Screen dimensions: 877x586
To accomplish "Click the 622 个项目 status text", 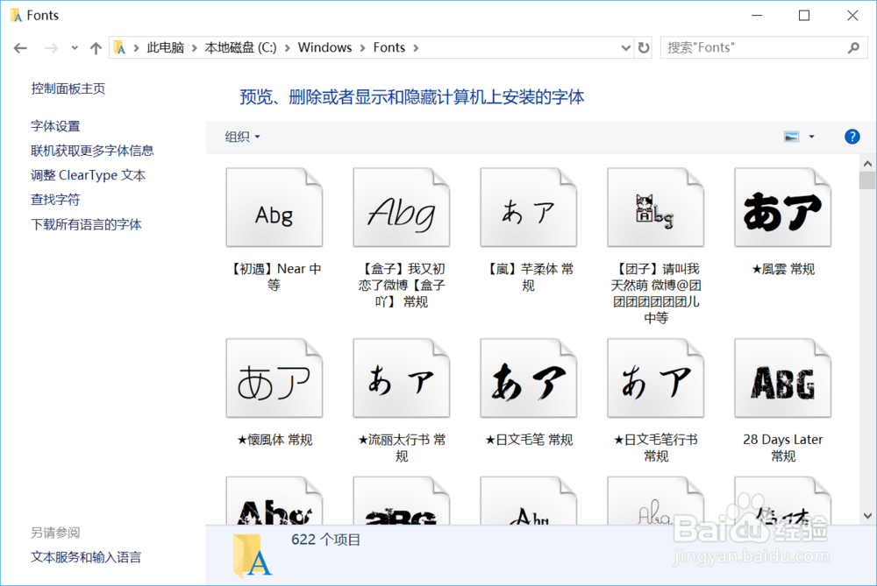I will coord(326,540).
